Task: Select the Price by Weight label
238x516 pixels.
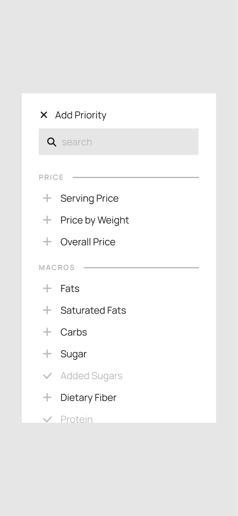Action: click(x=95, y=220)
